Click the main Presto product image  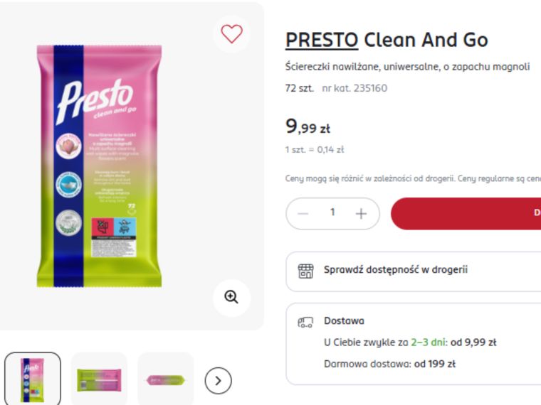99,166
